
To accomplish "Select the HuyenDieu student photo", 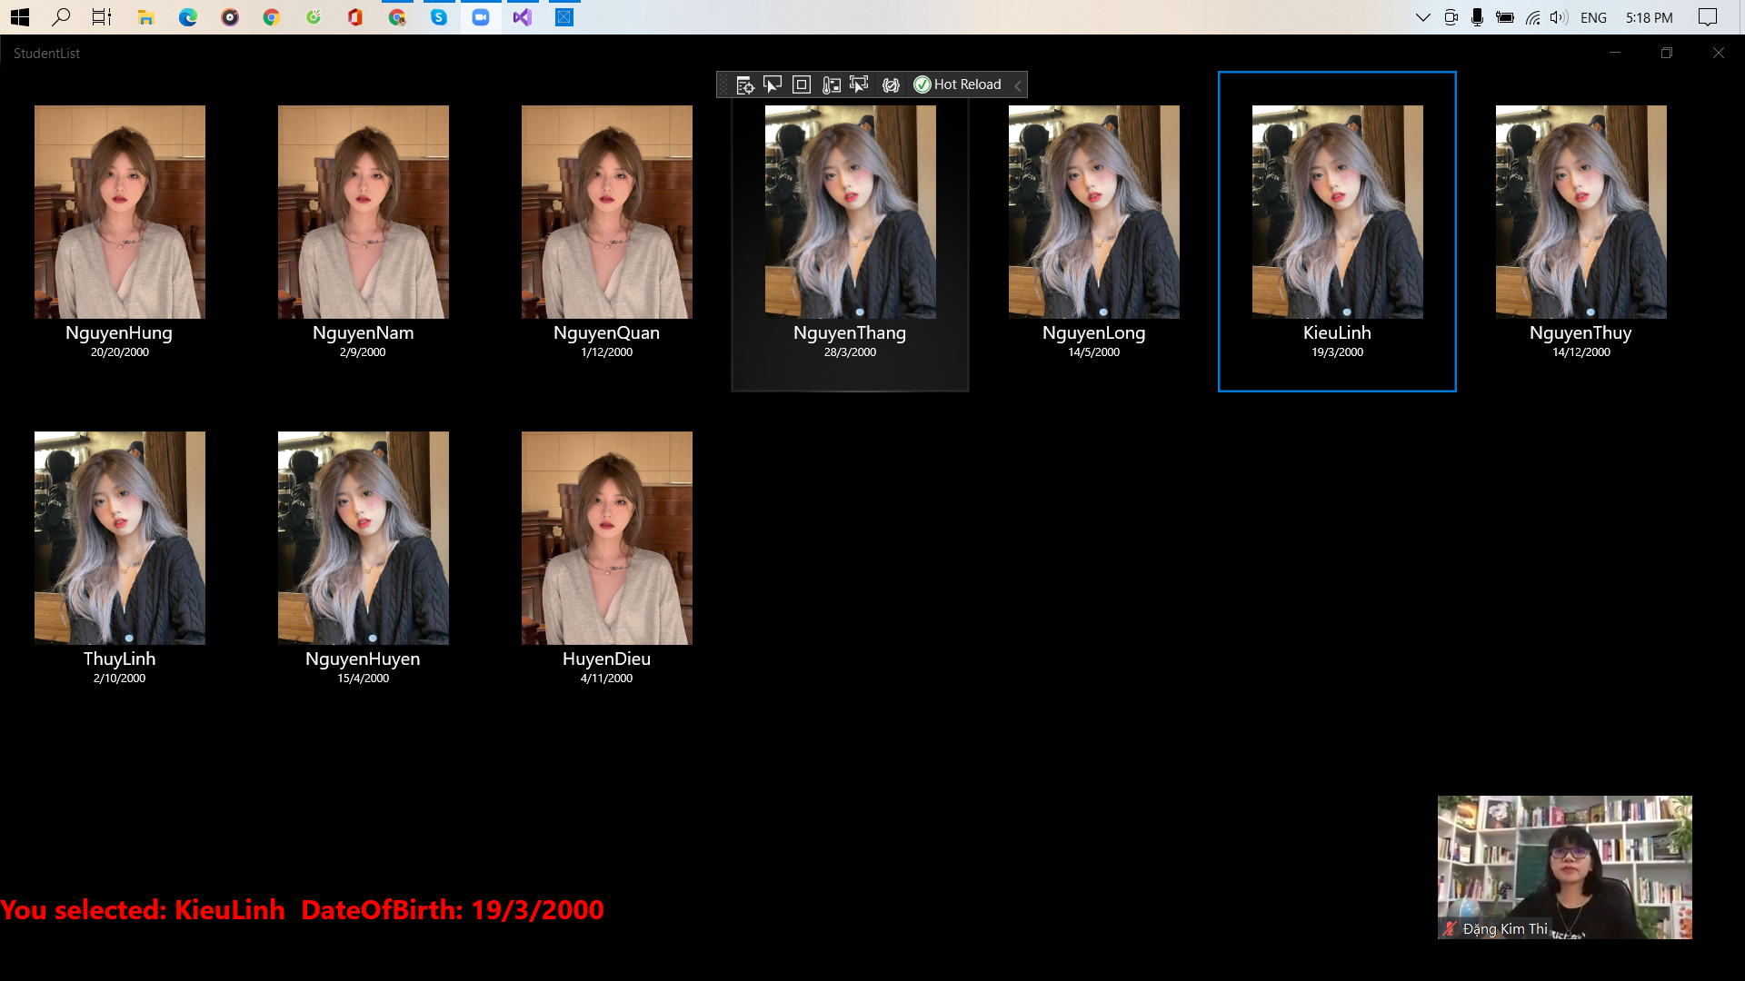I will coord(607,538).
